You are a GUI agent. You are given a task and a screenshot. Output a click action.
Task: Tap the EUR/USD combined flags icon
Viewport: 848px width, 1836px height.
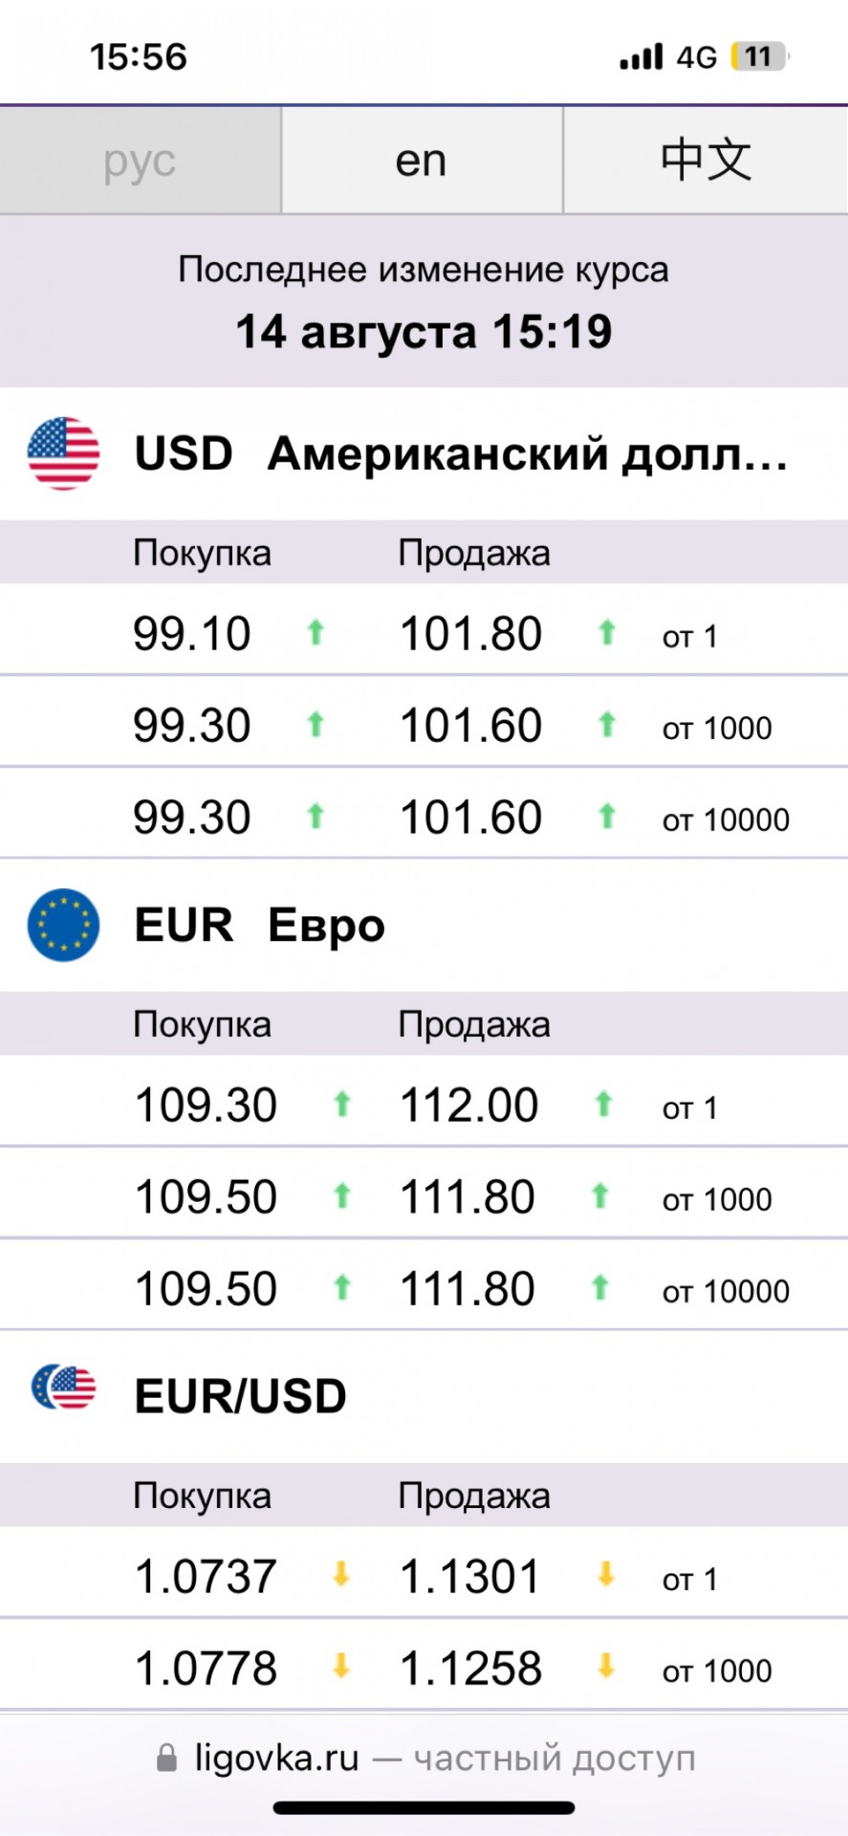point(63,1388)
